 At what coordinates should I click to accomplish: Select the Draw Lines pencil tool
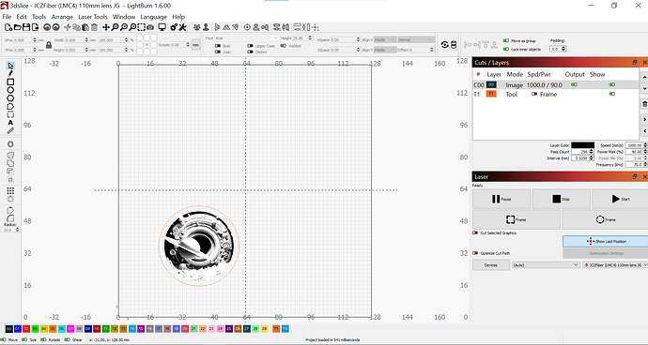10,73
